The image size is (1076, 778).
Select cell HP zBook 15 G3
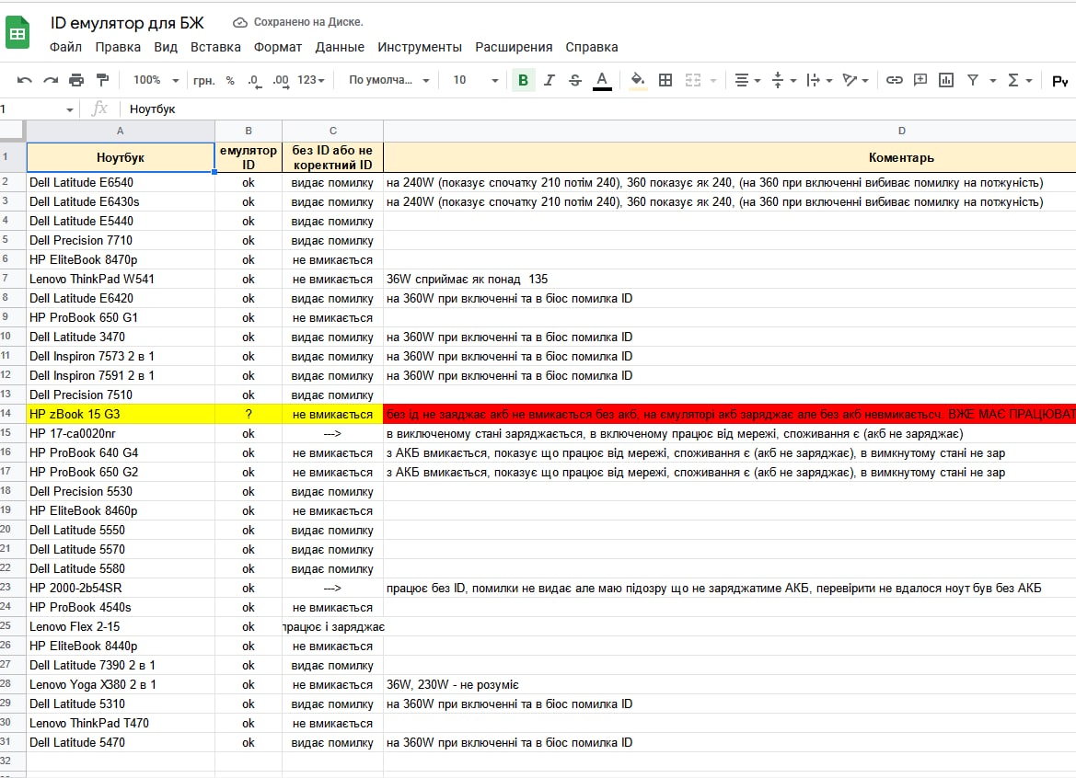click(120, 414)
